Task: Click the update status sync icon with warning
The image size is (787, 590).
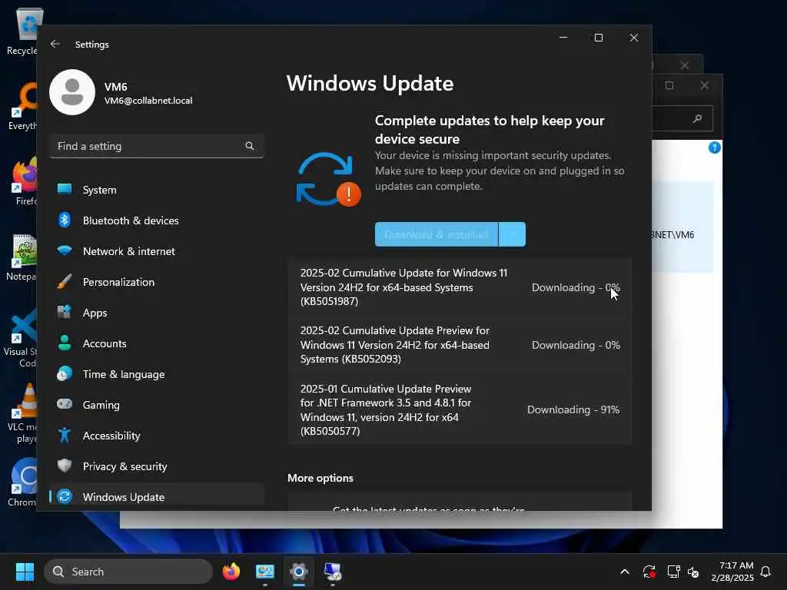Action: [x=329, y=180]
